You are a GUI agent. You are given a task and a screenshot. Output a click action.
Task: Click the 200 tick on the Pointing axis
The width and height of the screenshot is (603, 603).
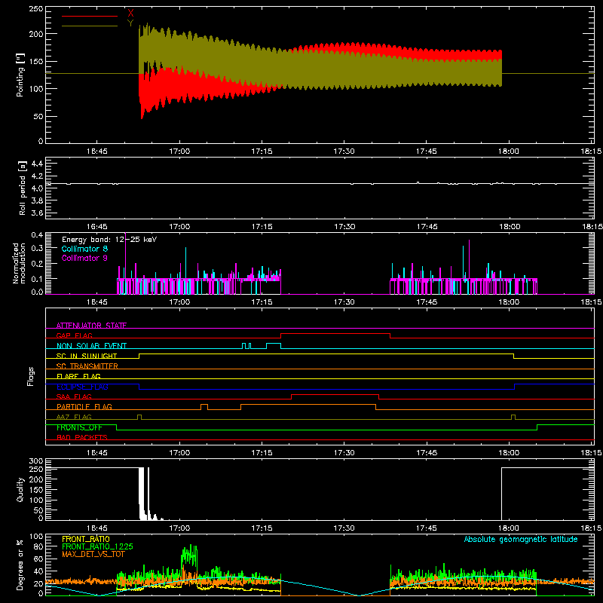[36, 34]
